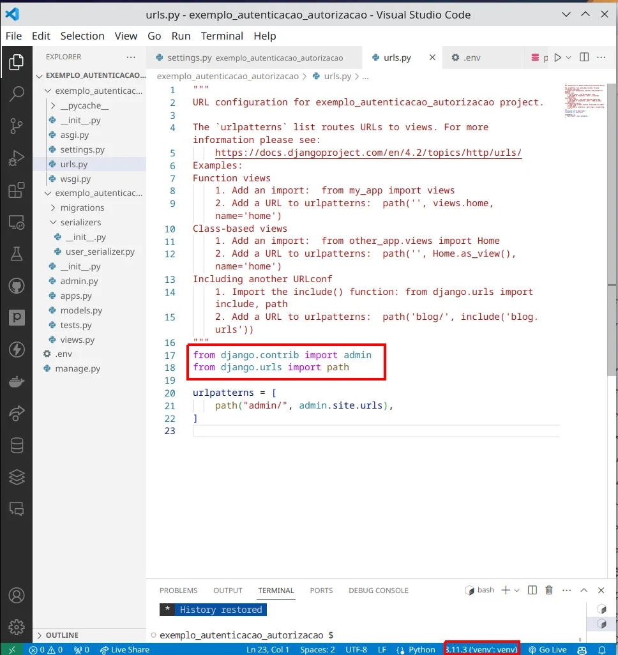Open the stacked layers icon view

(x=17, y=477)
